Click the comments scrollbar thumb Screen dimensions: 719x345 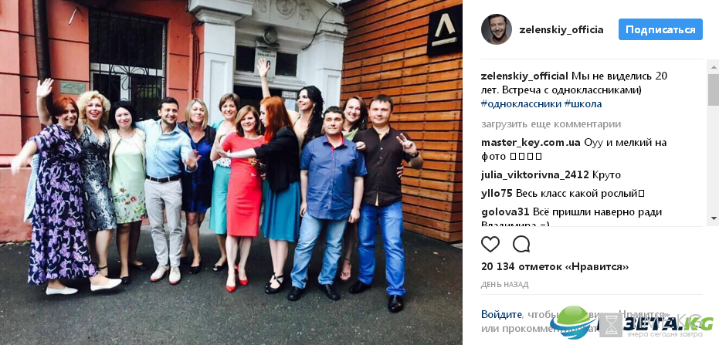[x=713, y=89]
